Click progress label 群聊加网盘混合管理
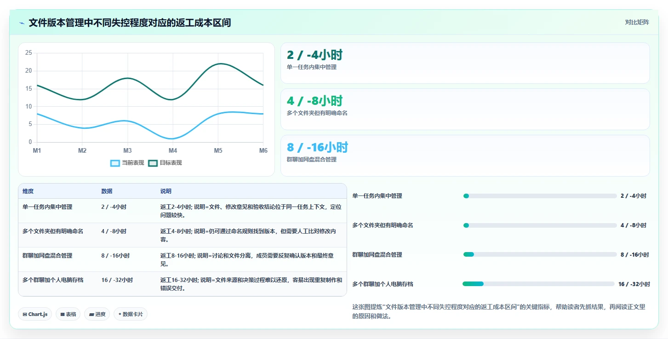 click(x=377, y=255)
